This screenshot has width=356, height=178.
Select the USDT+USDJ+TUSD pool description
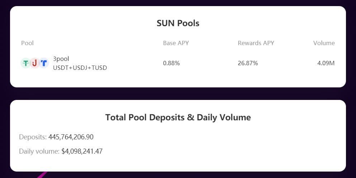pyautogui.click(x=80, y=68)
